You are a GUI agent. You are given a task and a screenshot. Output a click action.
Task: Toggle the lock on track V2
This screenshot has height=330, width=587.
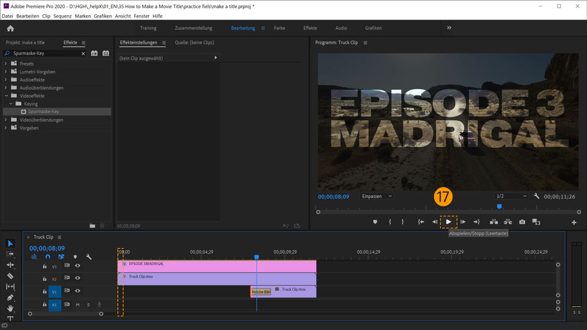(x=45, y=279)
